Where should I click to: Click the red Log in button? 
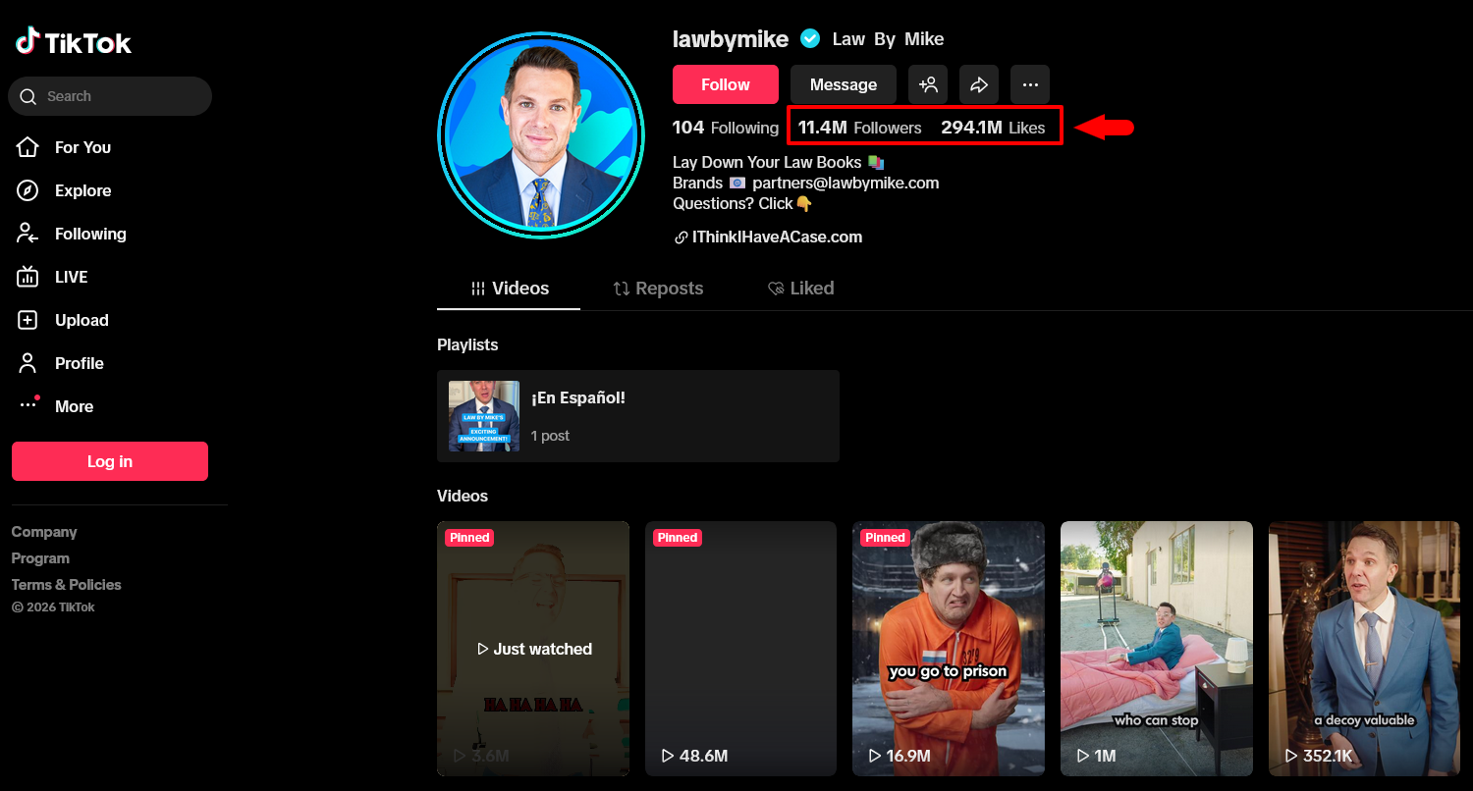pyautogui.click(x=110, y=461)
